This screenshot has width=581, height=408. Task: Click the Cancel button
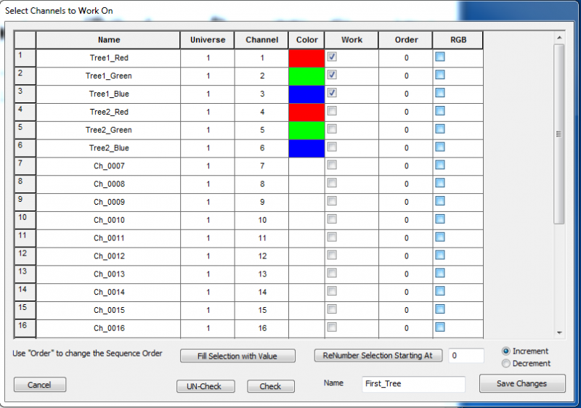39,385
